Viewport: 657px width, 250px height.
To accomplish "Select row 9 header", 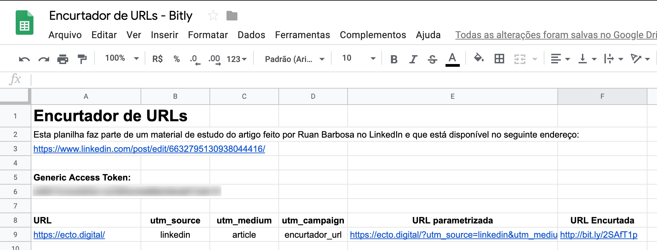I will tap(15, 234).
